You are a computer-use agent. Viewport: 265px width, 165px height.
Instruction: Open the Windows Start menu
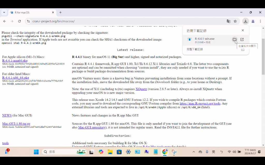[36, 152]
